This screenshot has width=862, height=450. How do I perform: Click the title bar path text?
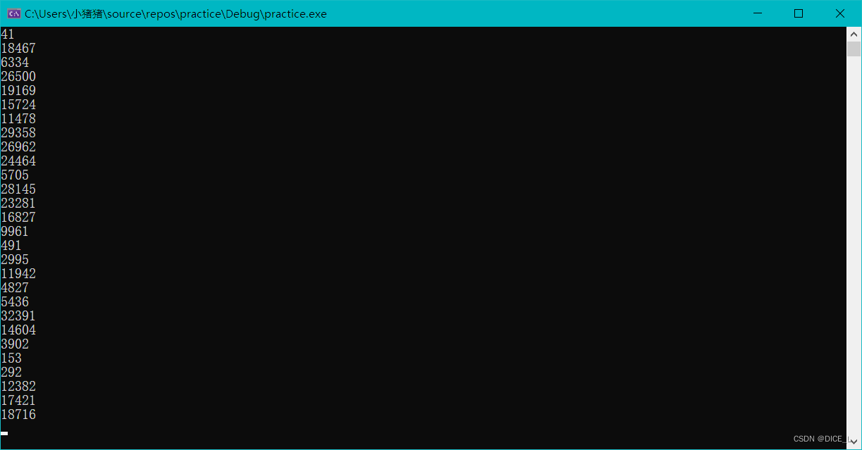(x=176, y=14)
